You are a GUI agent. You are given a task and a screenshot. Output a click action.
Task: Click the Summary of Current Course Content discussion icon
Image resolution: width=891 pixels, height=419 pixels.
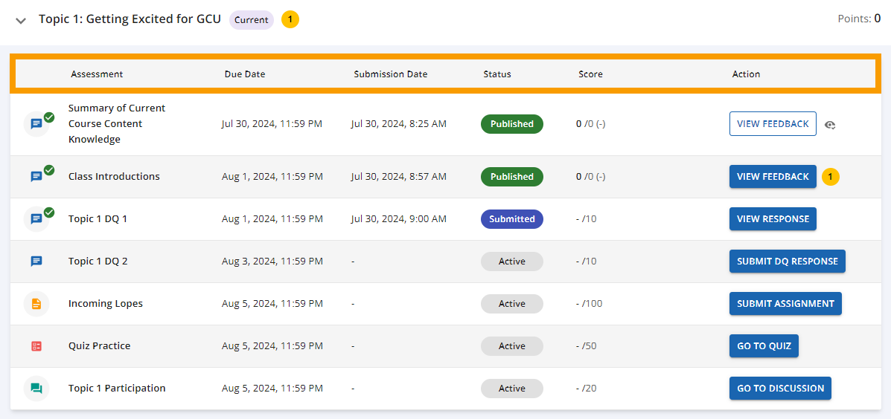tap(36, 123)
